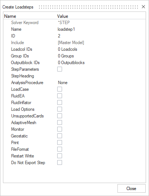Tick the LoadCase checkbox
This screenshot has width=149, height=196.
pyautogui.click(x=59, y=89)
